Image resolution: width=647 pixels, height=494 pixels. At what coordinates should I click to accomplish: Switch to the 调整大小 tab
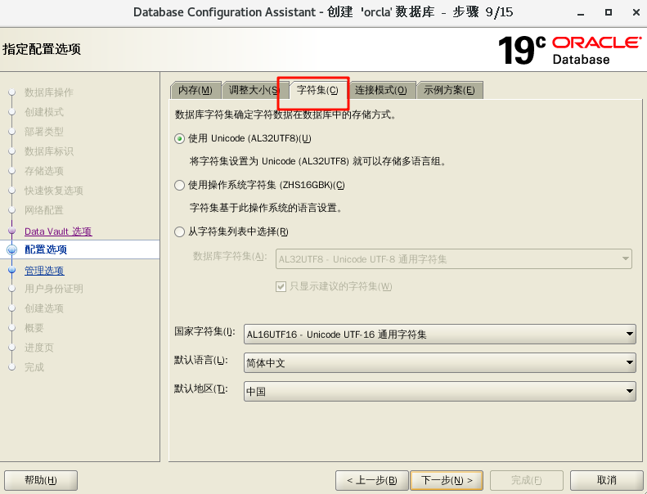tap(251, 90)
